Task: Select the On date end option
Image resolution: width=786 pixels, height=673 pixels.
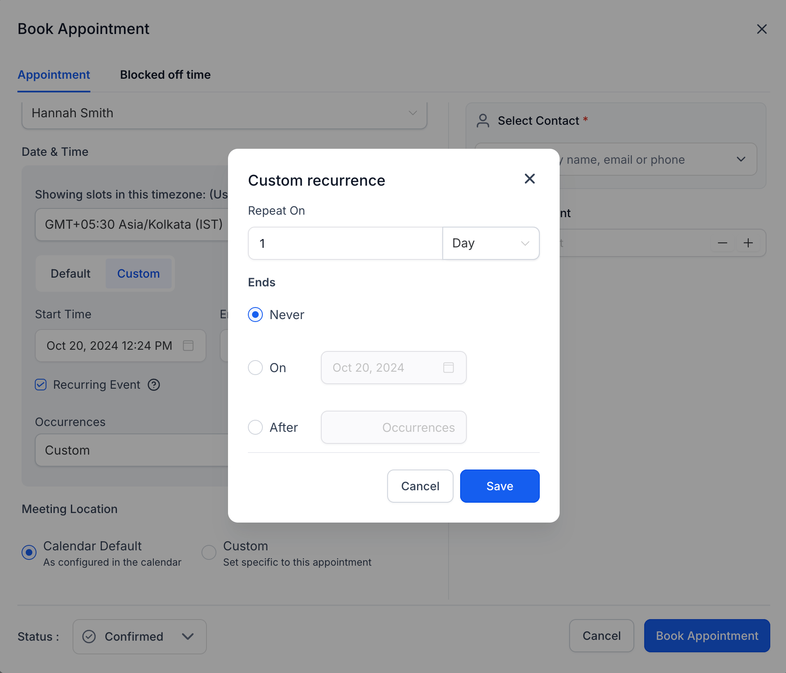Action: coord(255,368)
